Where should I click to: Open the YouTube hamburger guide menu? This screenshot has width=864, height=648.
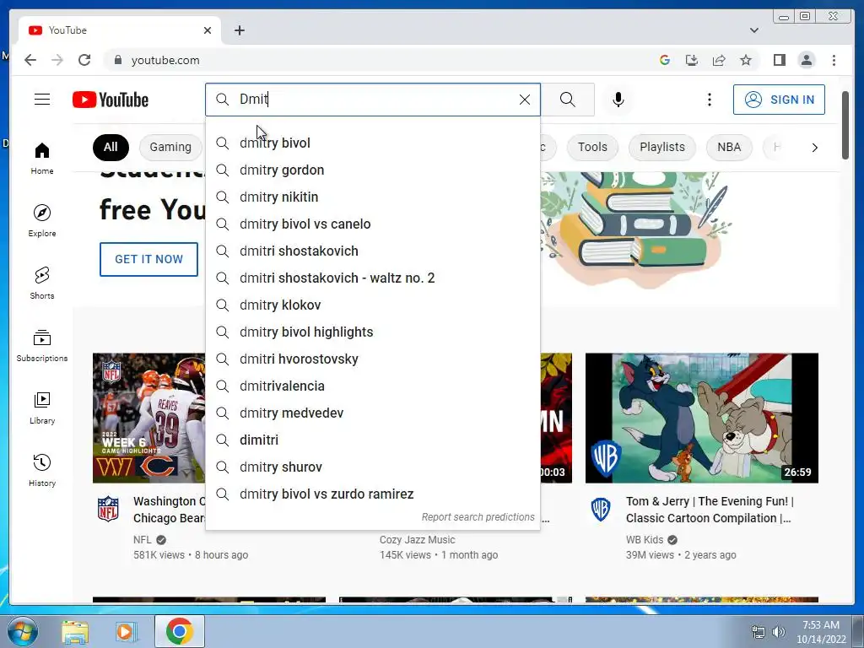tap(42, 100)
